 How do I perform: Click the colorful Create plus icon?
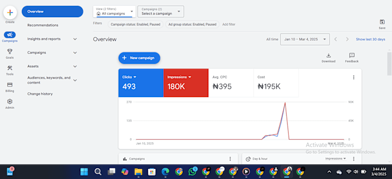click(x=10, y=13)
